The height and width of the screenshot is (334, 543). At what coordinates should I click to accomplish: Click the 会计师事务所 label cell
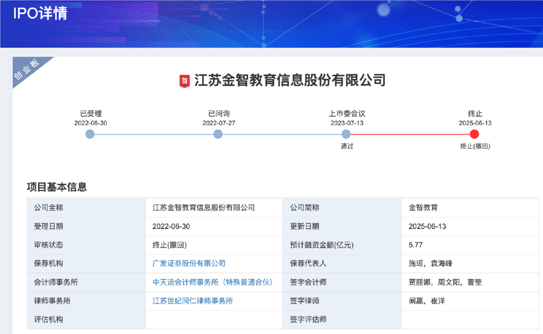(86, 282)
